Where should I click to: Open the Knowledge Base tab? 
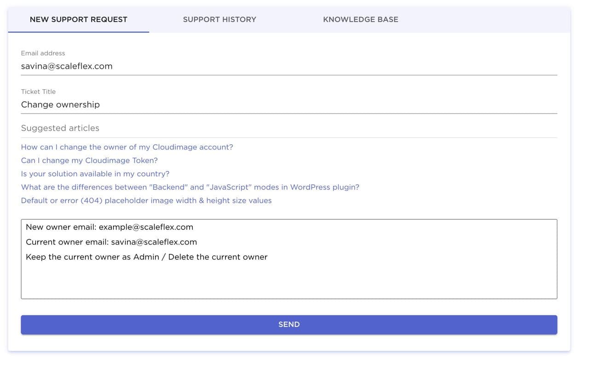[x=360, y=19]
